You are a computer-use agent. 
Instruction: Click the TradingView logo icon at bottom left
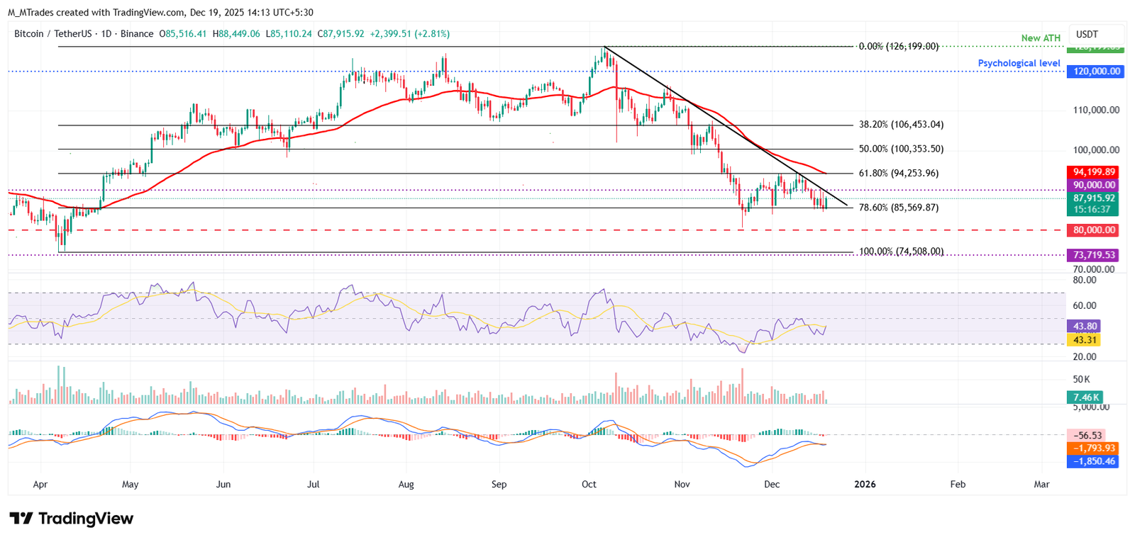(x=21, y=519)
